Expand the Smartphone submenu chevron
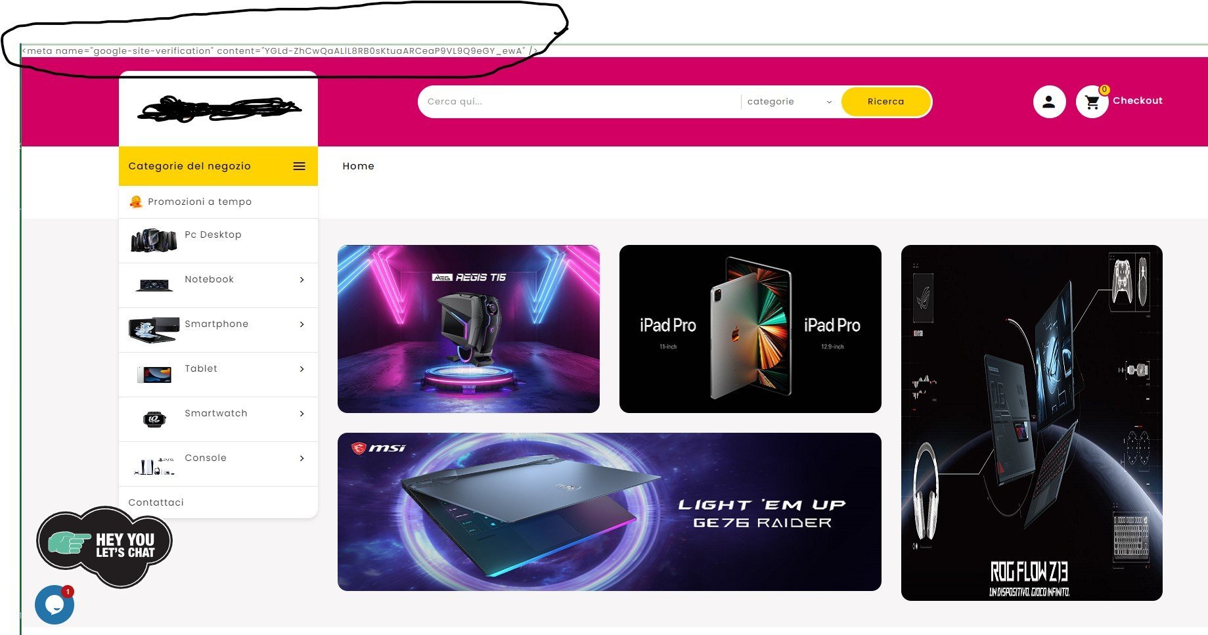The height and width of the screenshot is (635, 1208). click(302, 324)
